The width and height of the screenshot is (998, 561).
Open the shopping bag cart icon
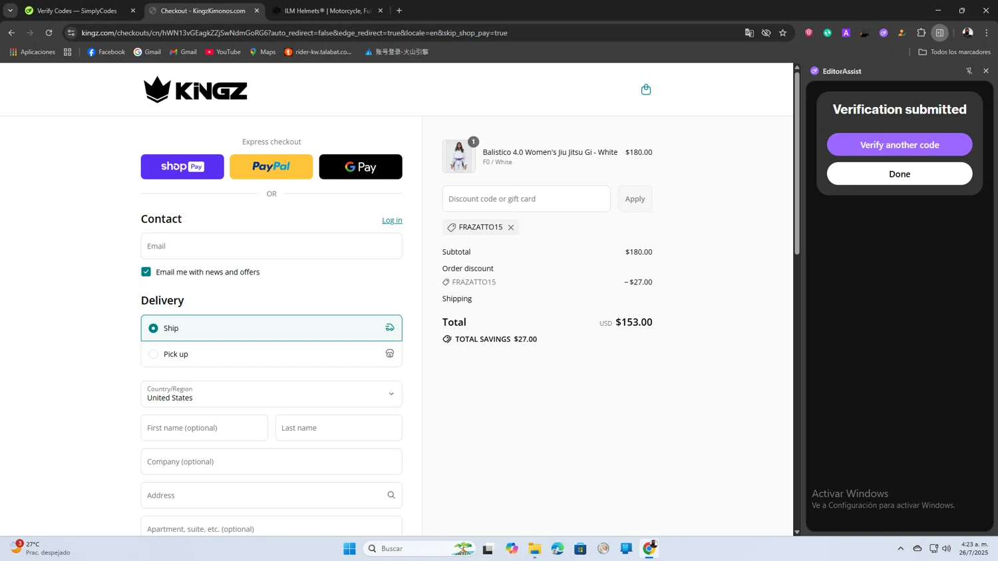point(645,90)
